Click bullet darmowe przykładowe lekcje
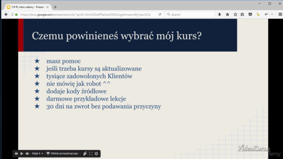The width and height of the screenshot is (283, 159). 86,99
